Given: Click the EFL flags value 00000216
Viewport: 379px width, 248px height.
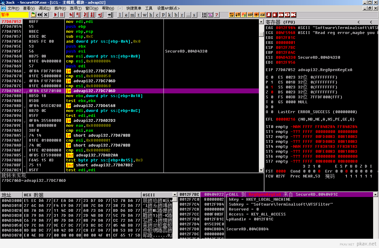Looking at the screenshot, I should (285, 119).
